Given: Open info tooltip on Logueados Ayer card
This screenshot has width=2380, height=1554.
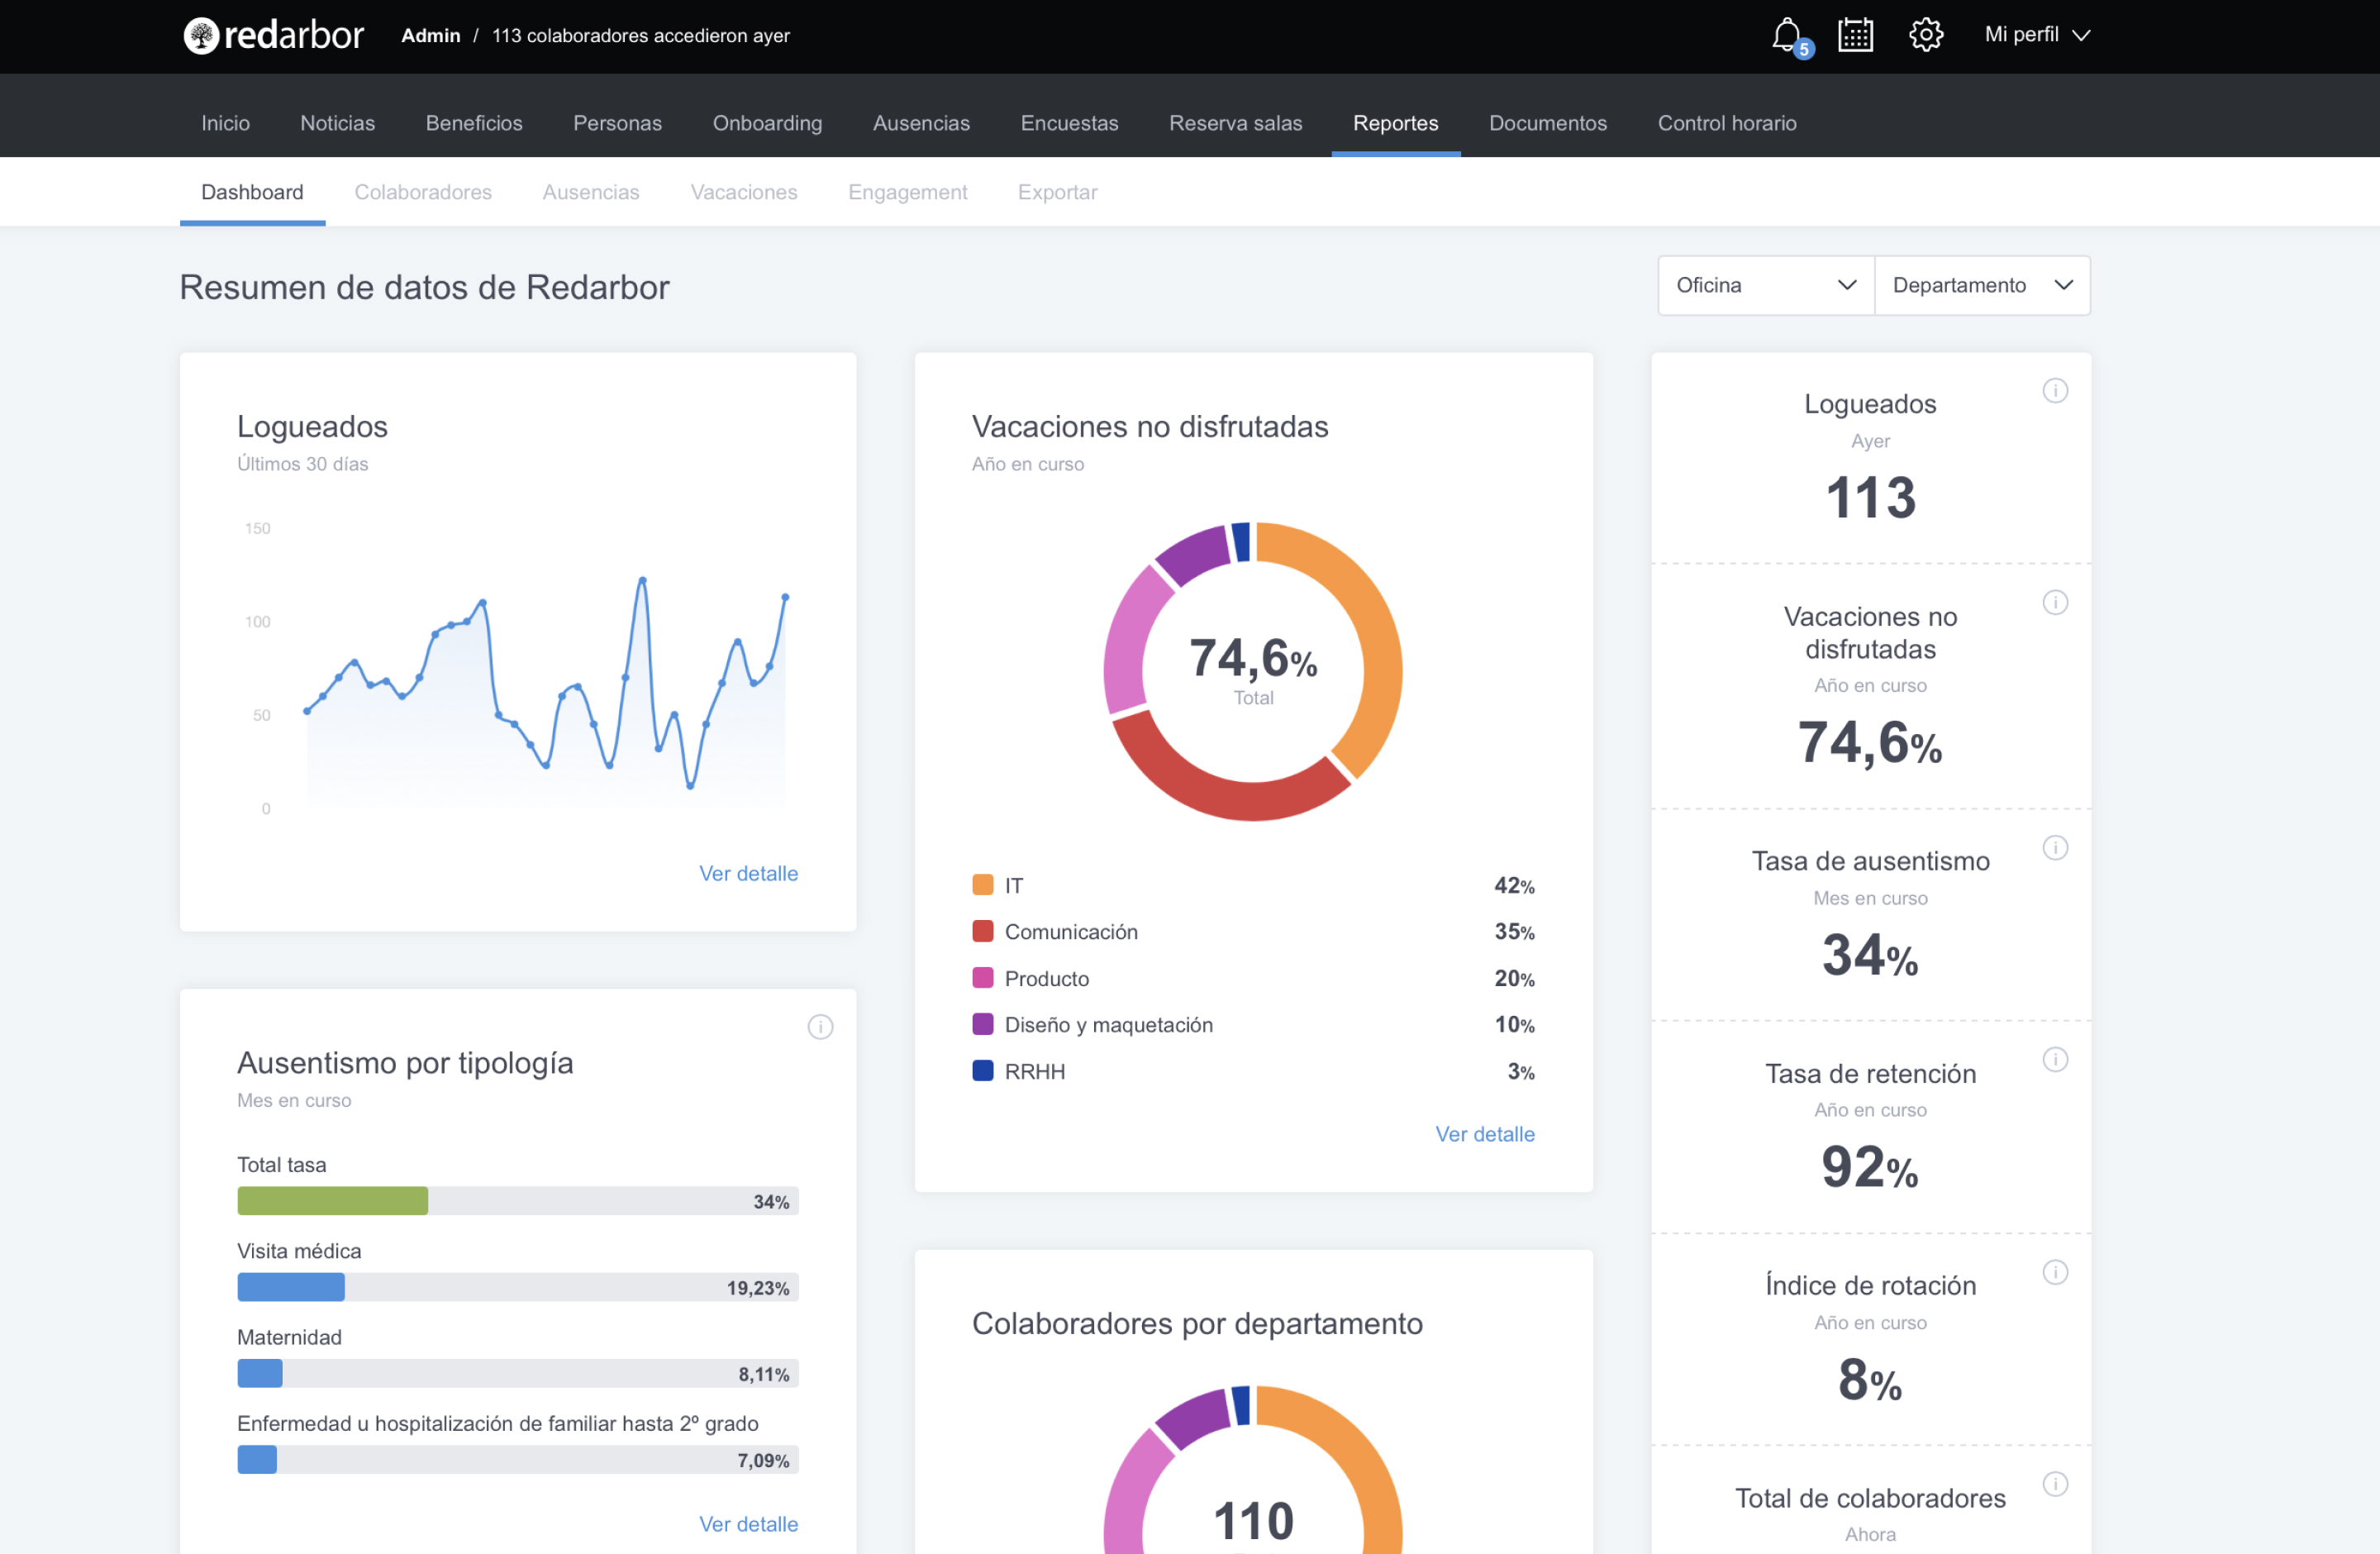Looking at the screenshot, I should (x=2056, y=391).
